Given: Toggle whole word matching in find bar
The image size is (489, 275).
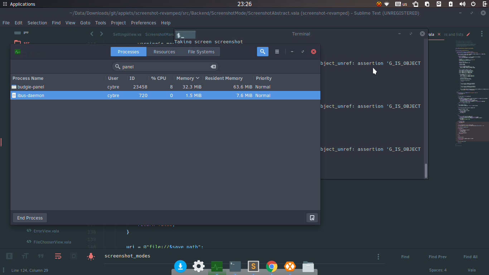Looking at the screenshot, I should click(41, 256).
